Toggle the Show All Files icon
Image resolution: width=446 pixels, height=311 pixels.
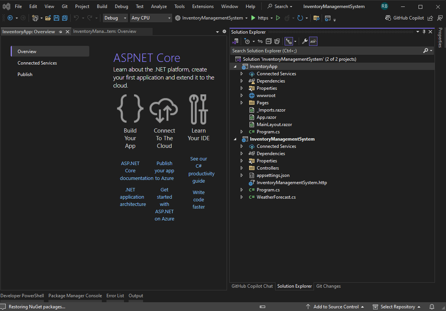[x=277, y=41]
